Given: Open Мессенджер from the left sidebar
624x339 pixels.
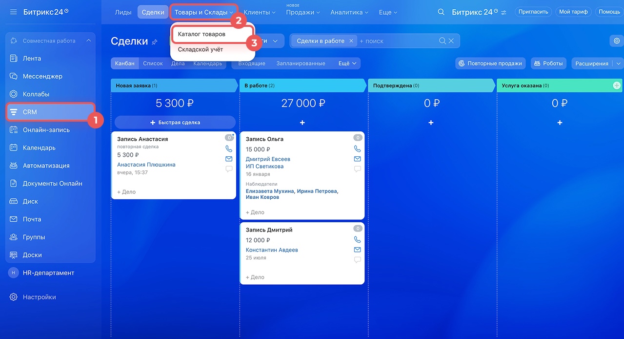Looking at the screenshot, I should point(42,76).
